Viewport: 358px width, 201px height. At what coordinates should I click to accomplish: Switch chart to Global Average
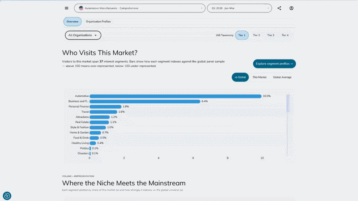click(282, 77)
